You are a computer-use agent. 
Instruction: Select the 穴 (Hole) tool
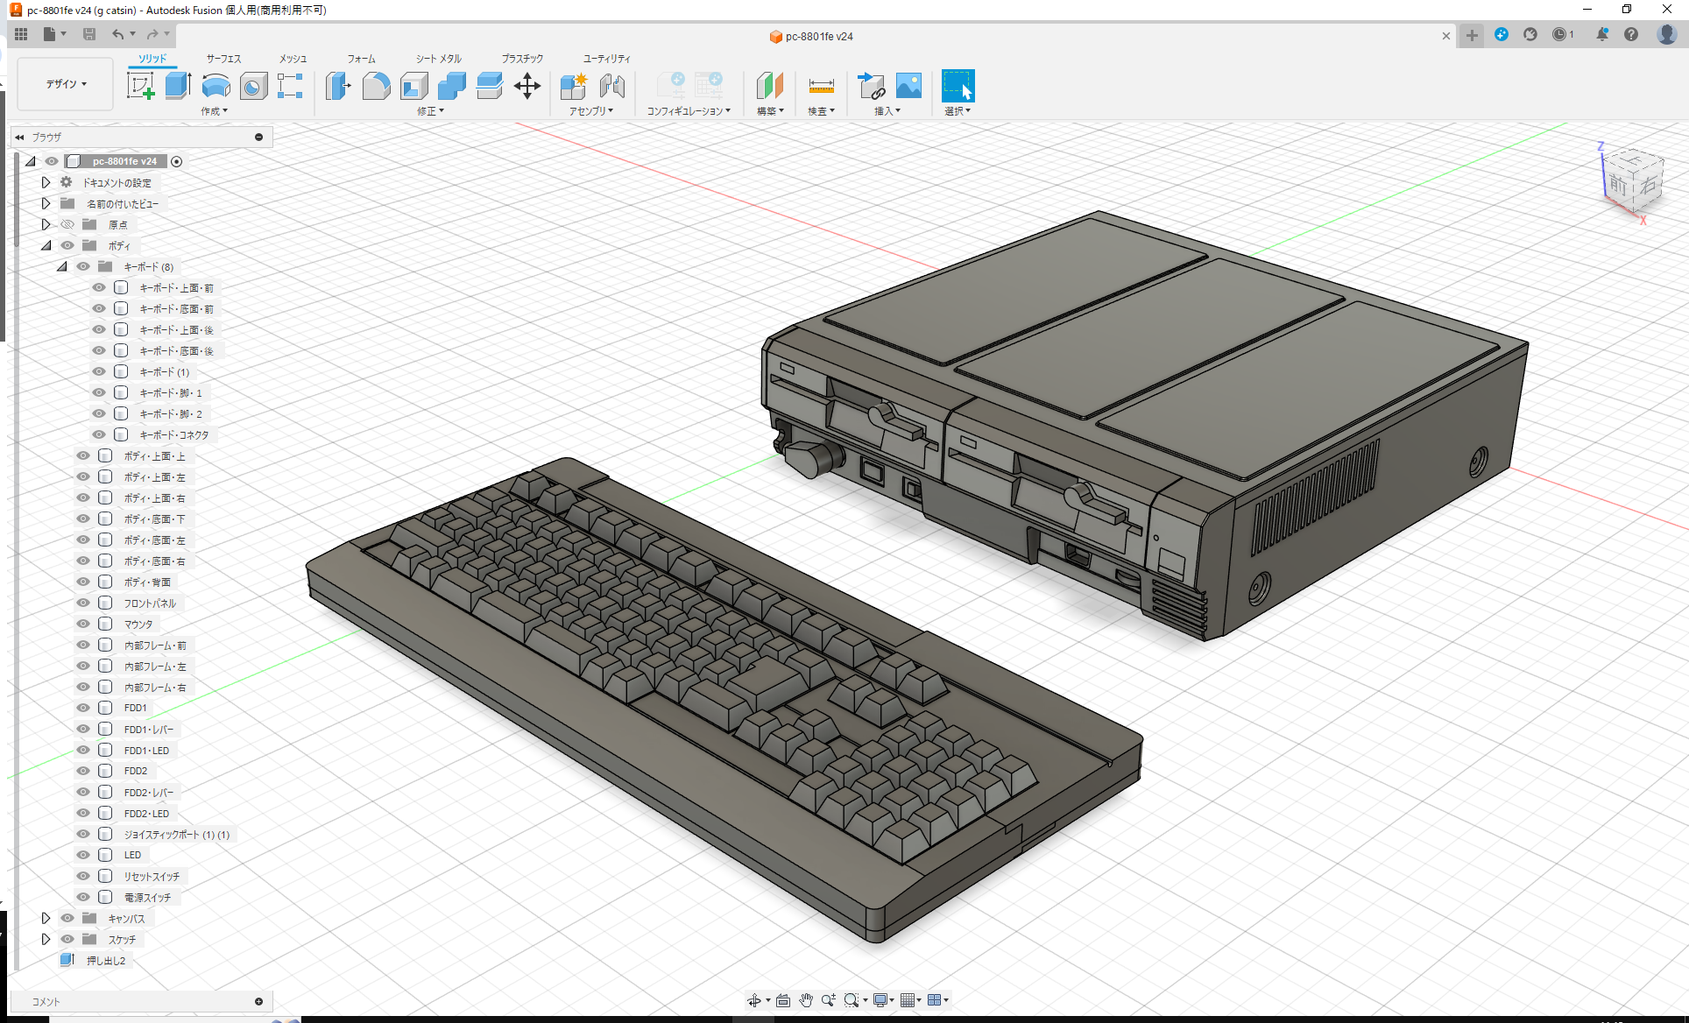pos(253,86)
